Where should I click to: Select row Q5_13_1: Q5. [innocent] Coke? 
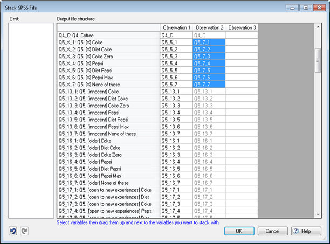(108, 92)
